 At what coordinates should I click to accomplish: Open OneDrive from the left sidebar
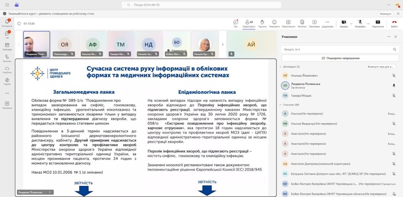7,69
